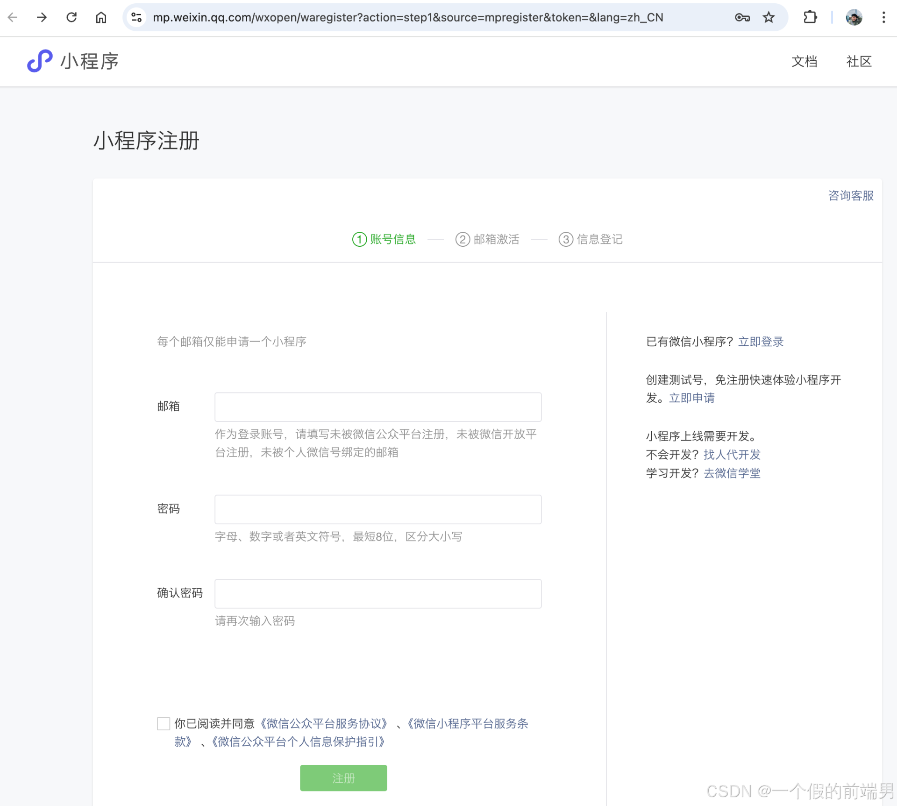Reload the page with refresh icon
This screenshot has height=806, width=897.
pyautogui.click(x=71, y=17)
